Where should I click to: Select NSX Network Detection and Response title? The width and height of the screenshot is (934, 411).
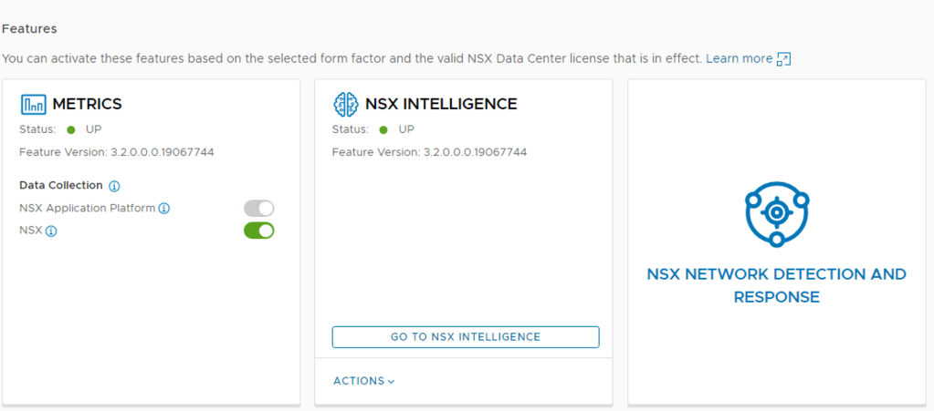(776, 285)
